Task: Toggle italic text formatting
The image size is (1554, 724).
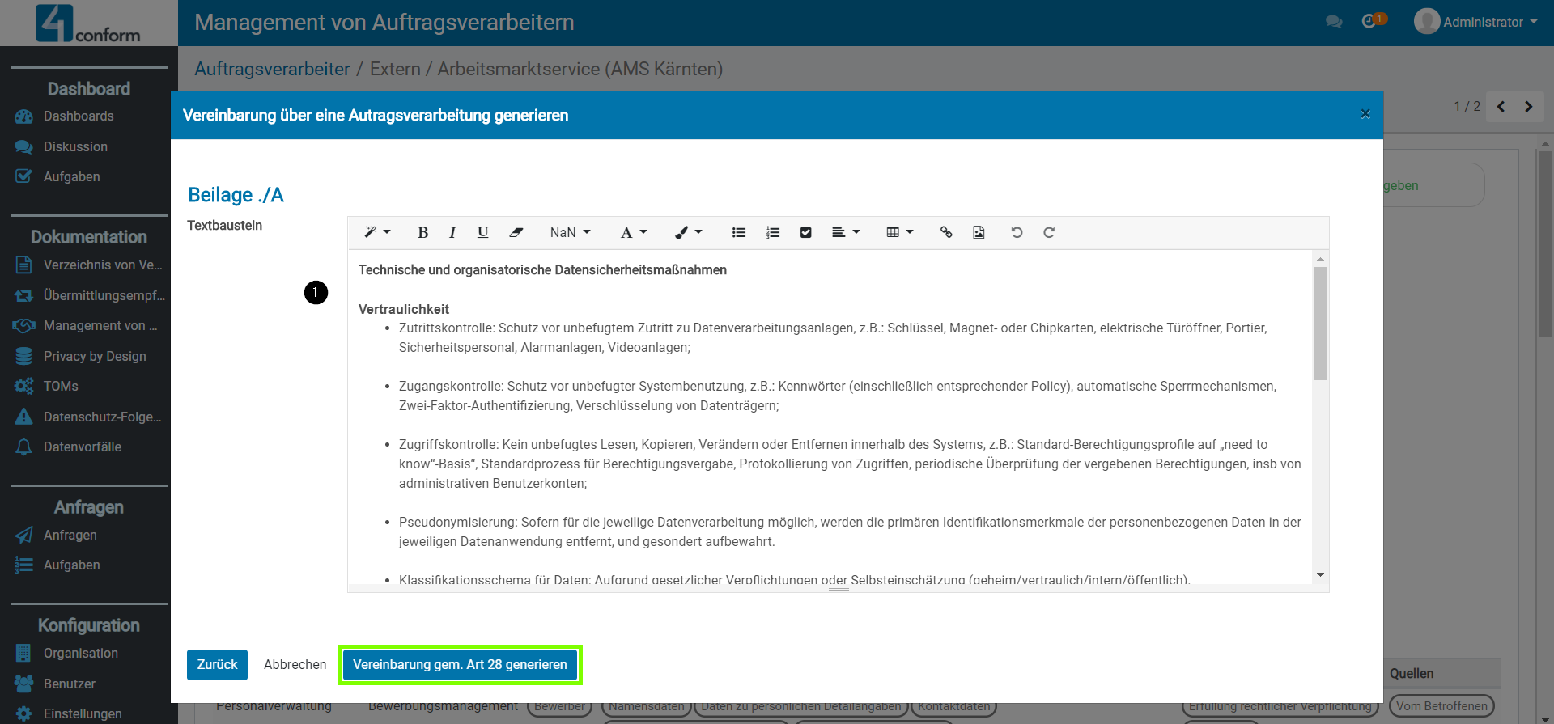Action: click(x=452, y=233)
